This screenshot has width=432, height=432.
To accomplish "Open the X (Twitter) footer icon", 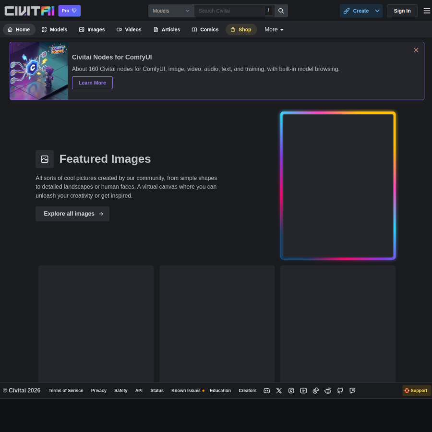I will click(x=279, y=390).
